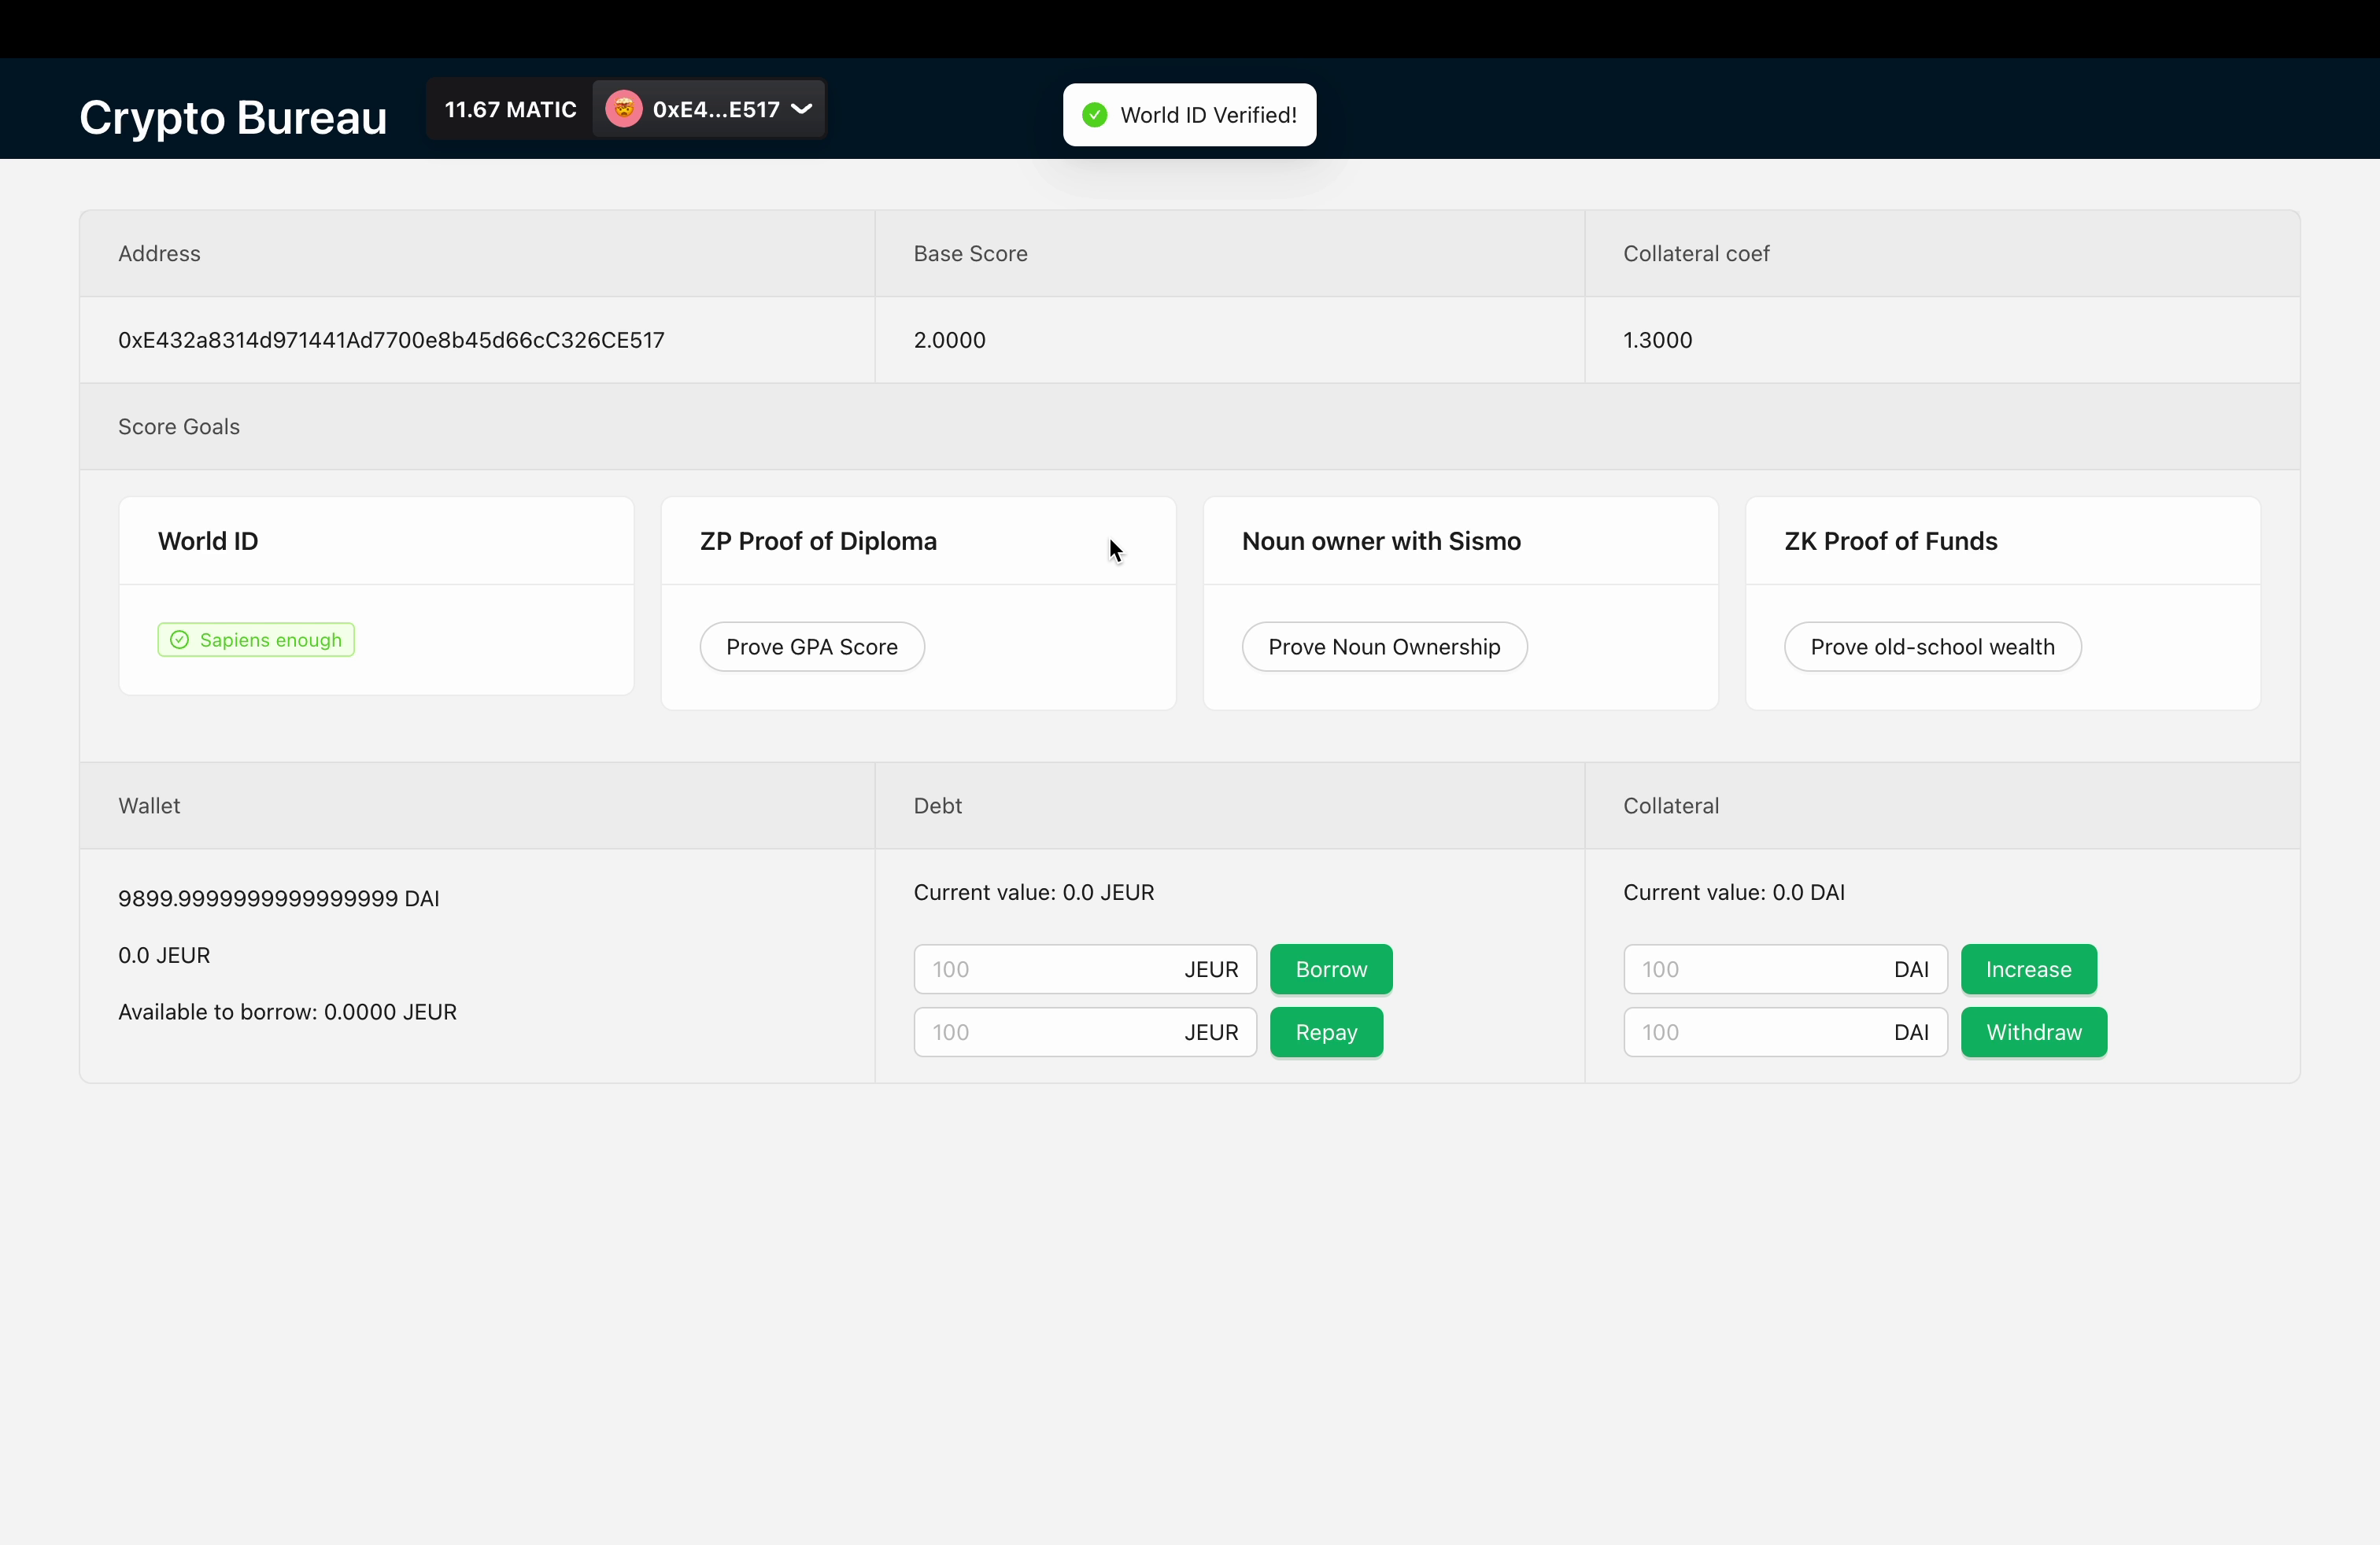Toggle the Sapiens enough status badge
2380x1545 pixels.
(x=255, y=638)
